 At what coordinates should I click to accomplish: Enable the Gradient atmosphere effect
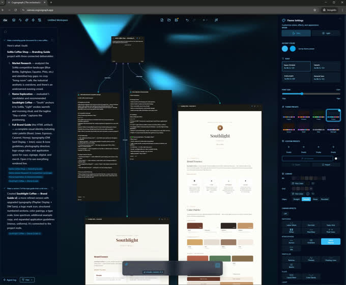(311, 242)
